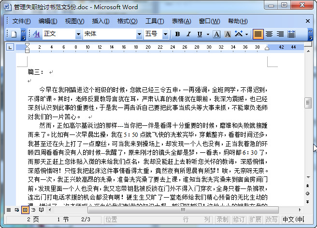
Task: Click the Next Page double-arrow button
Action: (308, 201)
